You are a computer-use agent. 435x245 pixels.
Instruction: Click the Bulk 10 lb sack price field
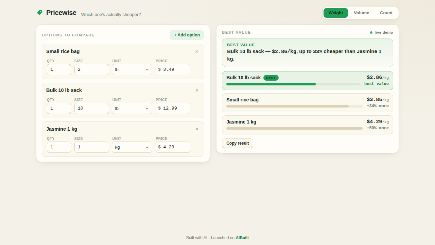tap(173, 108)
